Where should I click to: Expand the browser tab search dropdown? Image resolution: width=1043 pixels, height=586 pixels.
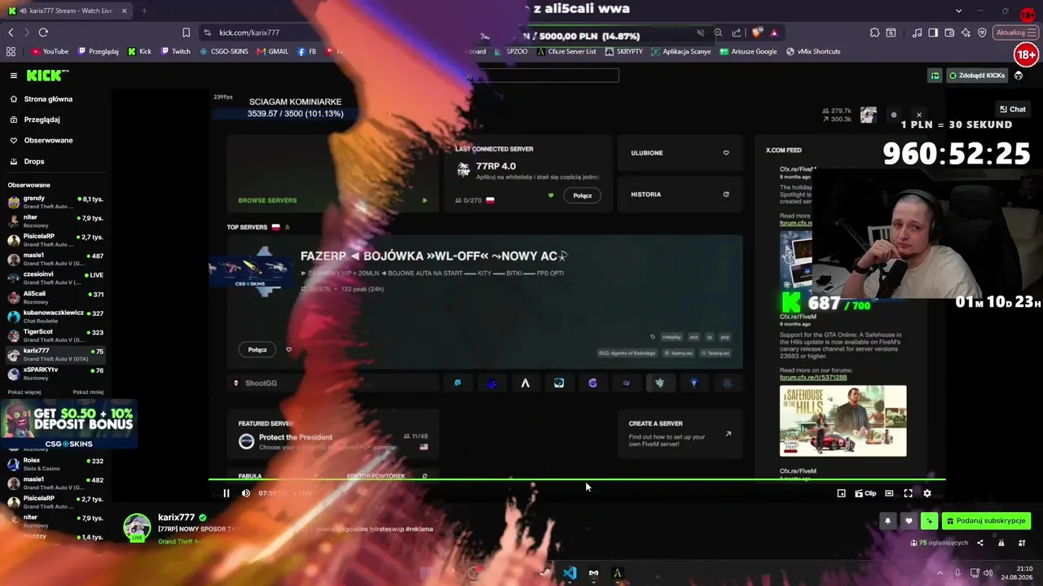(x=958, y=11)
